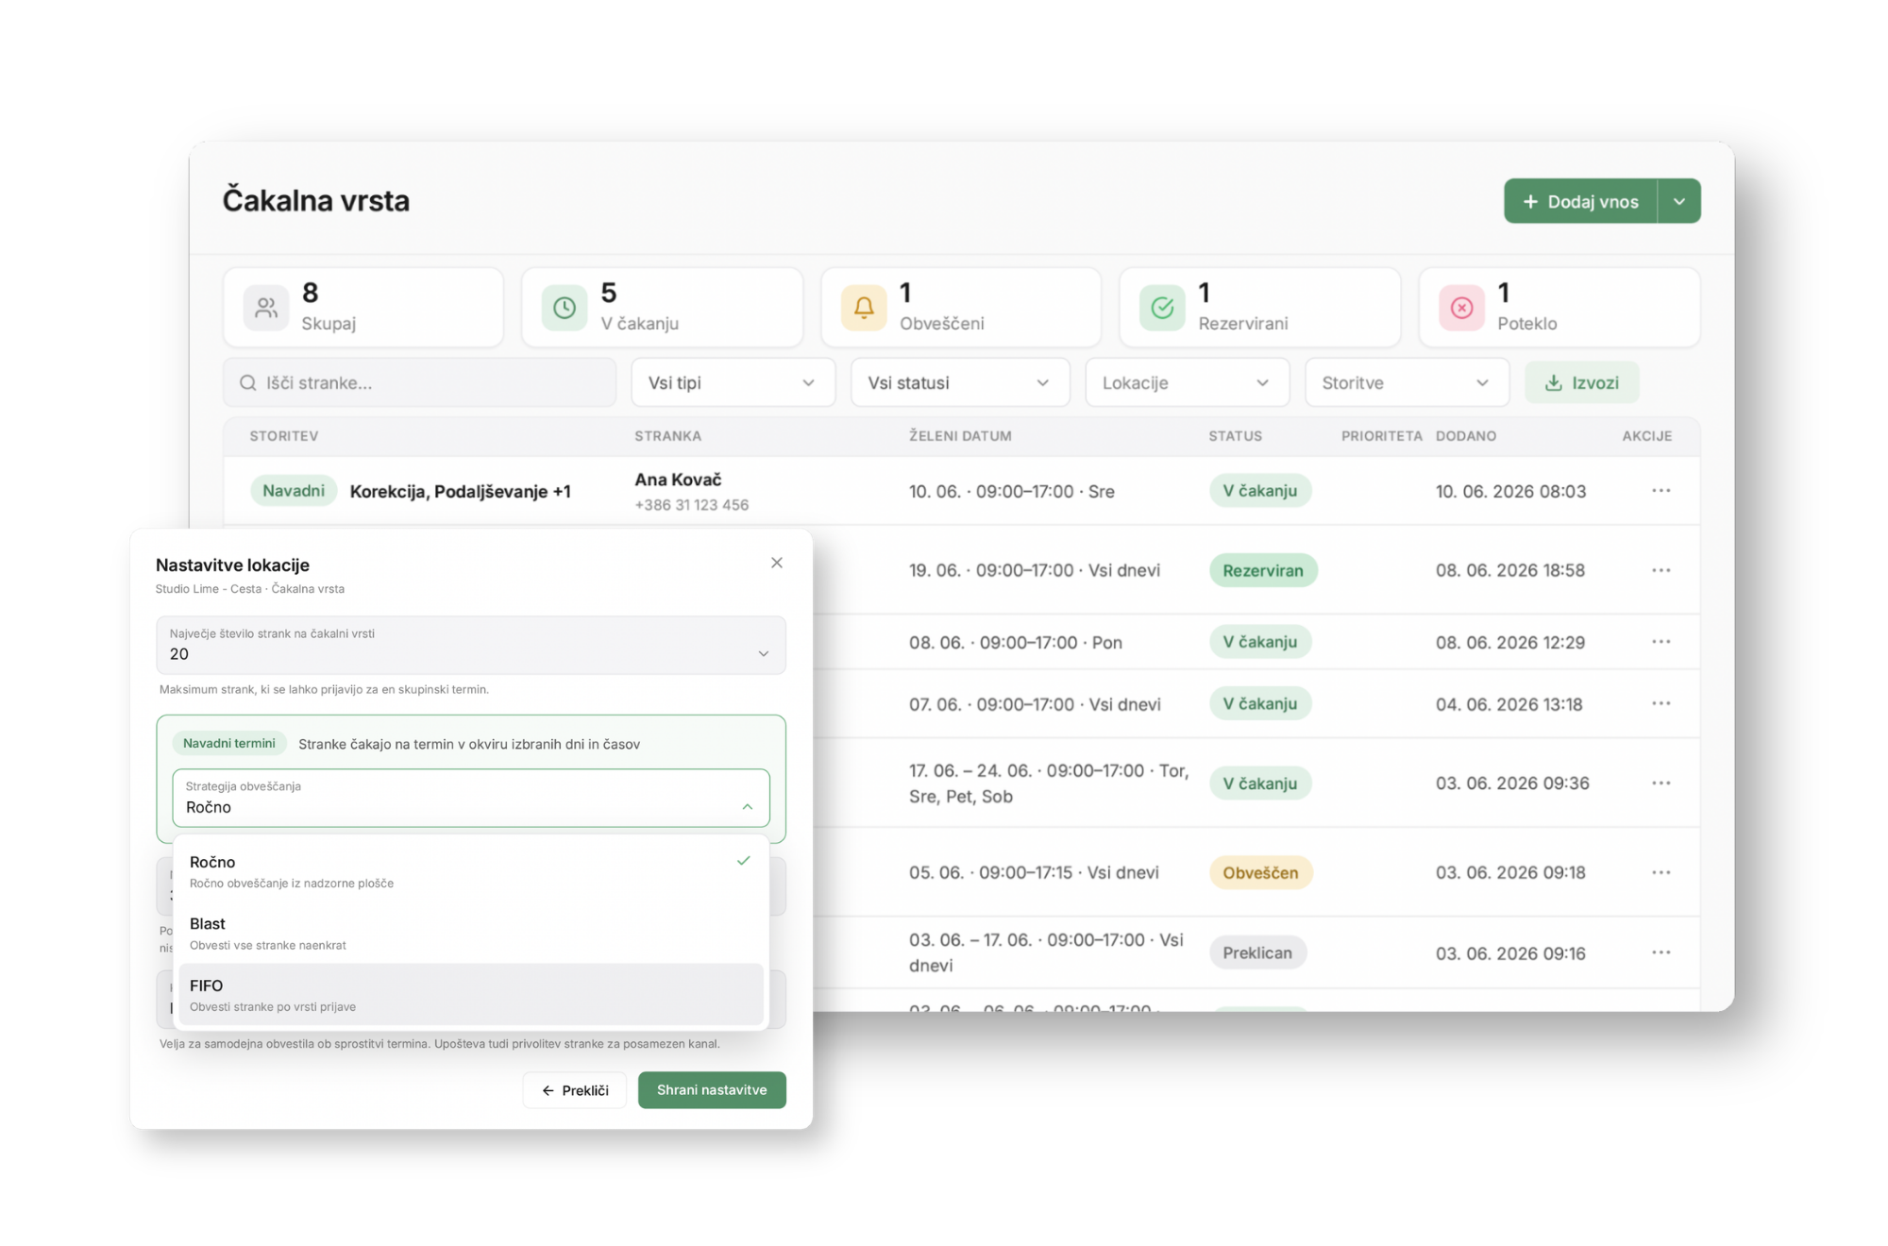
Task: Open the Vsi tipi filter dropdown
Action: point(733,382)
